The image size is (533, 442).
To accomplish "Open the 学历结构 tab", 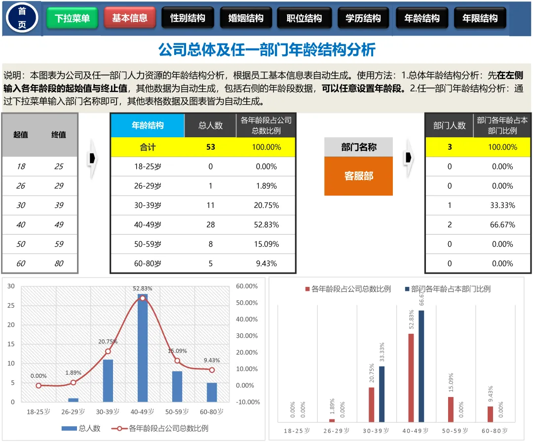I will coord(363,18).
